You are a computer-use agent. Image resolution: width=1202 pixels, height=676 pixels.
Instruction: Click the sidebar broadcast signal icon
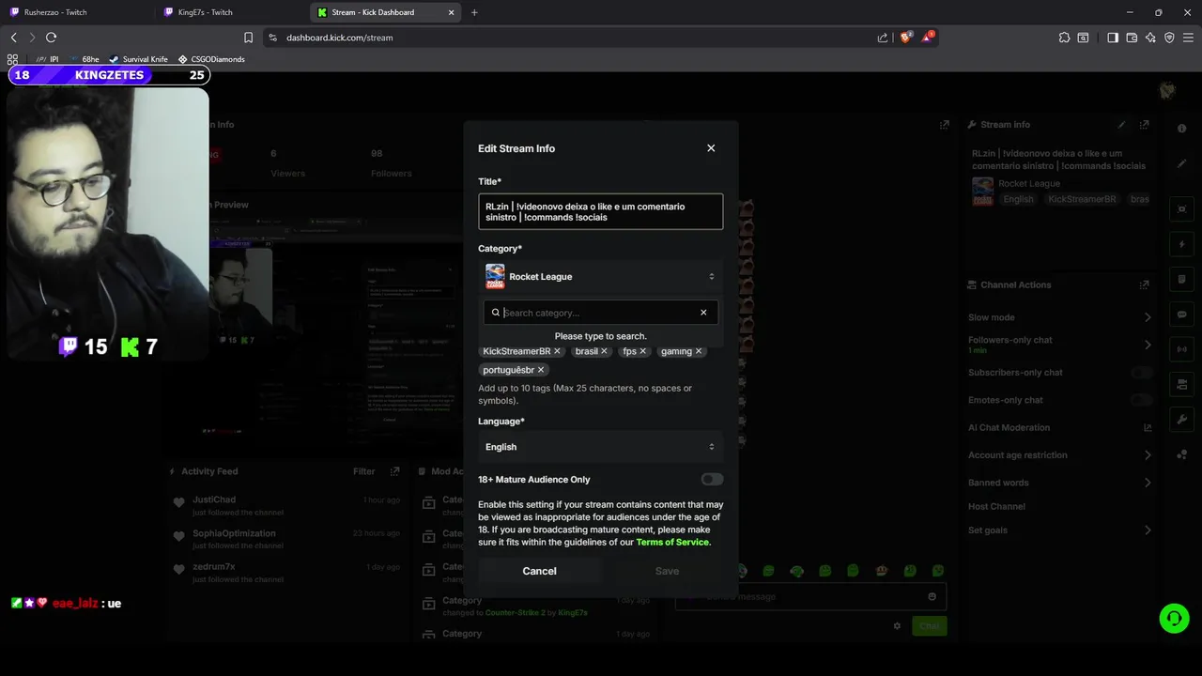point(1181,349)
